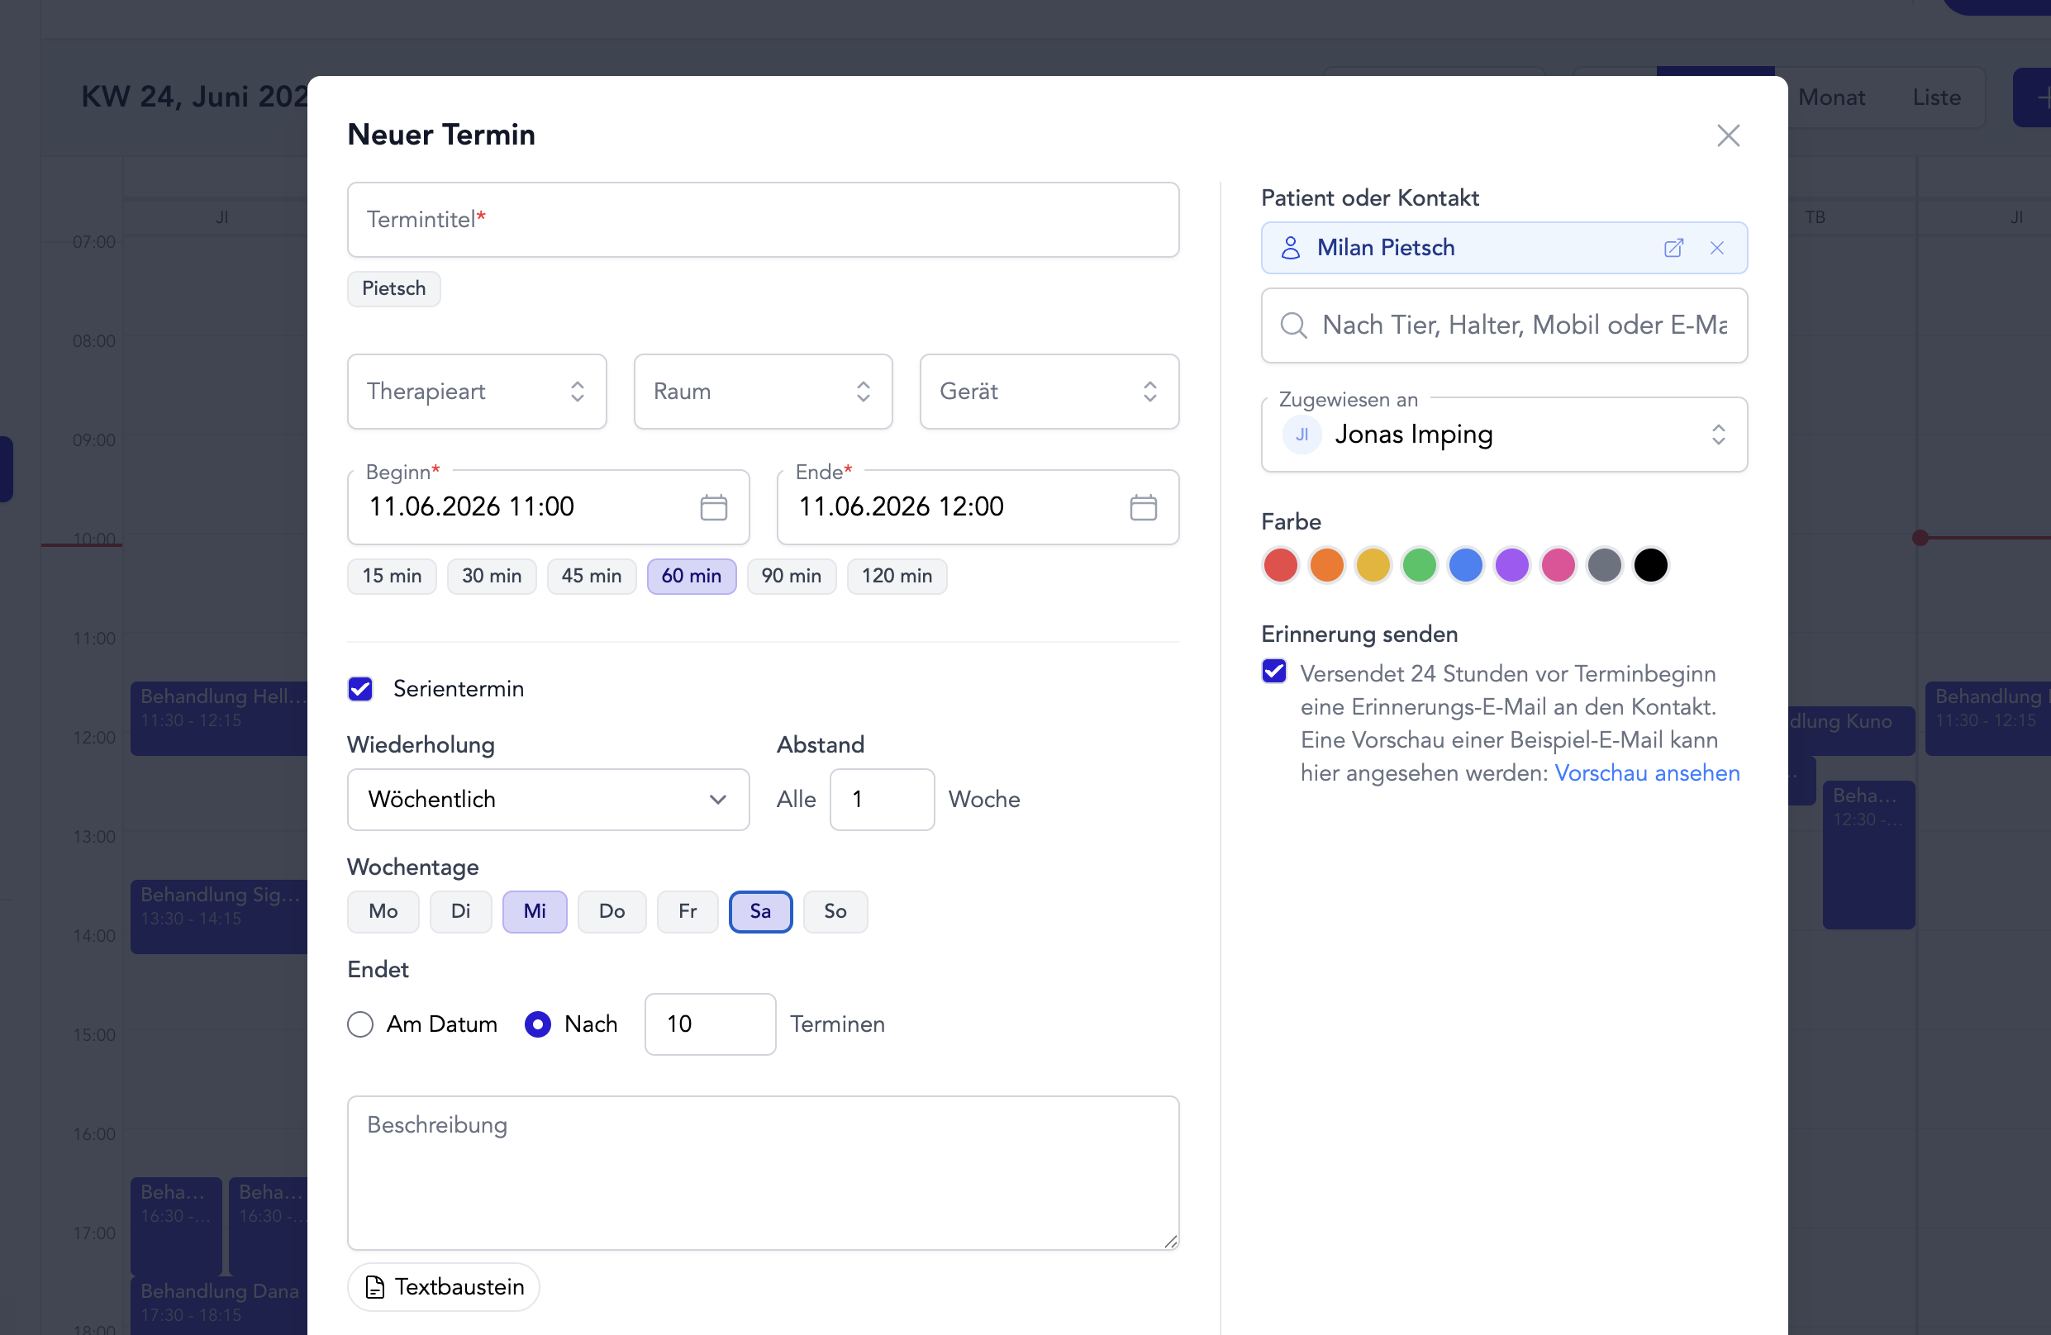This screenshot has height=1335, width=2051.
Task: Choose the purple color swatch
Action: [x=1512, y=566]
